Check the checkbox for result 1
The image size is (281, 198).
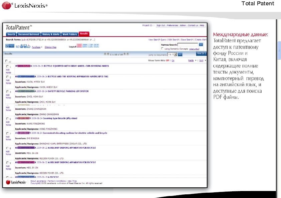[8, 66]
